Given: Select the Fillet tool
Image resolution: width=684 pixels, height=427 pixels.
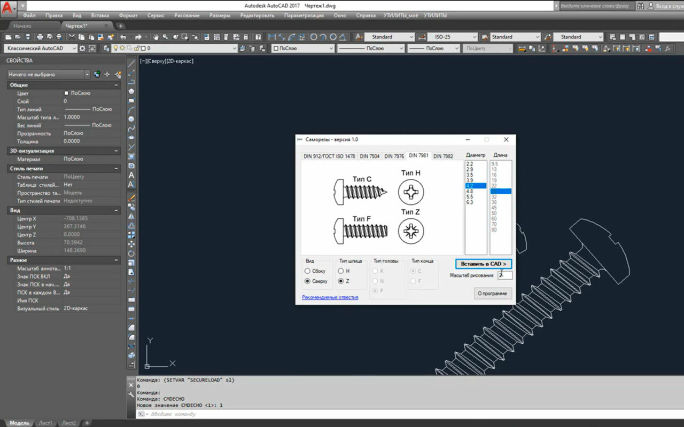Looking at the screenshot, I should click(131, 337).
